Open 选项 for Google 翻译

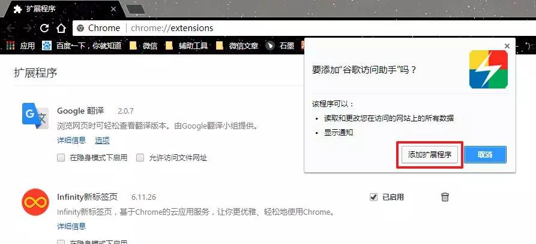pyautogui.click(x=102, y=140)
